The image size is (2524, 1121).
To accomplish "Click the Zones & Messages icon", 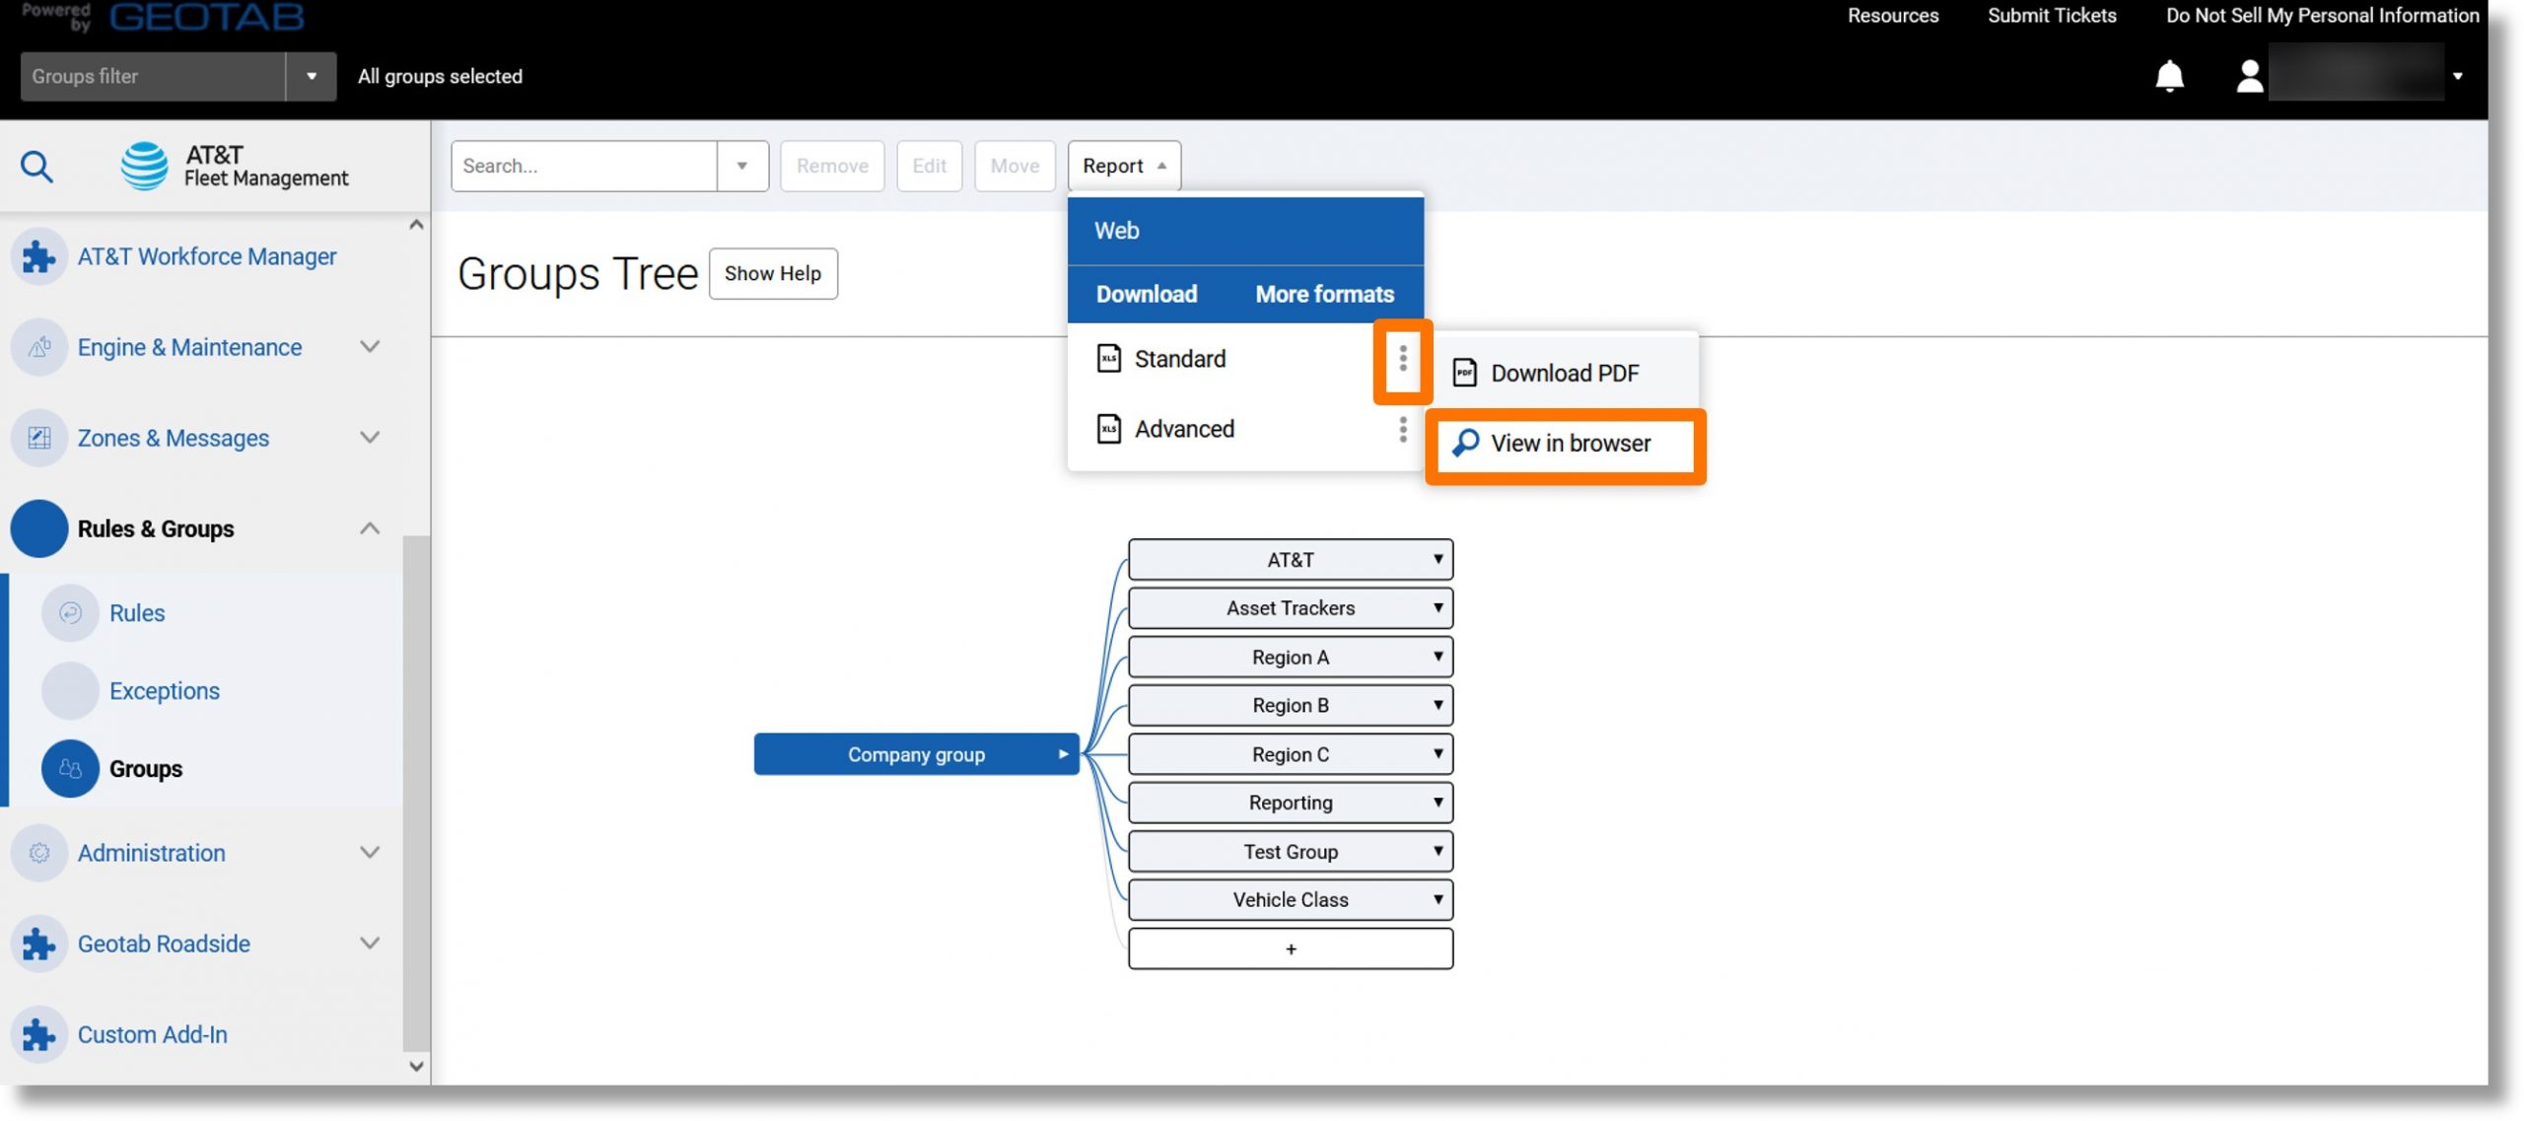I will [38, 438].
